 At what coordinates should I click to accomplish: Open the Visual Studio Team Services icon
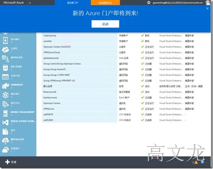5,122
